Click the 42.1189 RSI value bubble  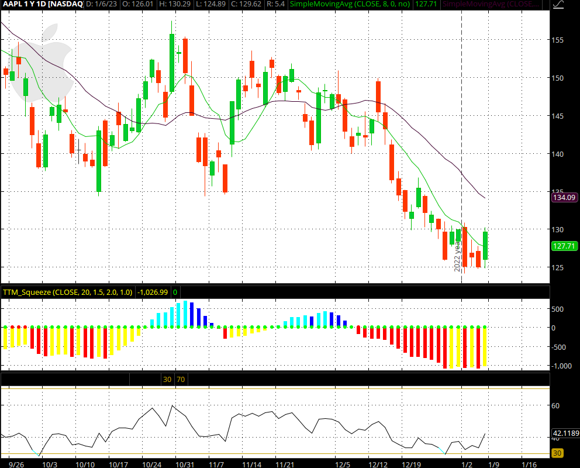pos(565,433)
